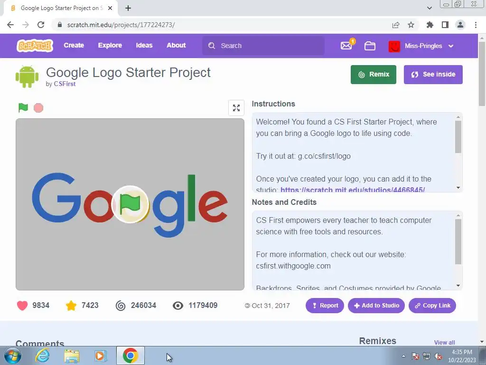Click the Remix button
486x365 pixels.
coord(374,75)
